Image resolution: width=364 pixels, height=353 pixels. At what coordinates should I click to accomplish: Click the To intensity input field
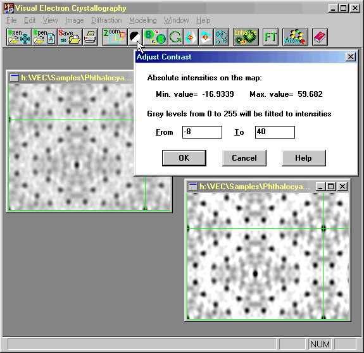coord(275,132)
